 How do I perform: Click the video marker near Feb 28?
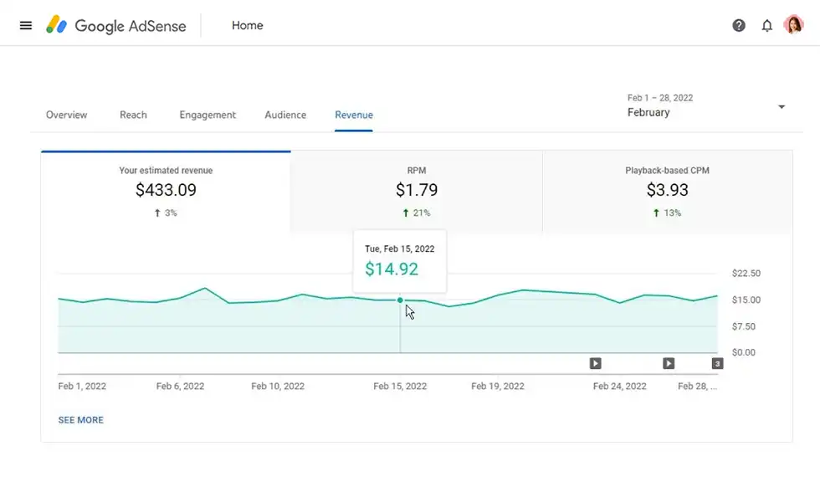(x=669, y=363)
